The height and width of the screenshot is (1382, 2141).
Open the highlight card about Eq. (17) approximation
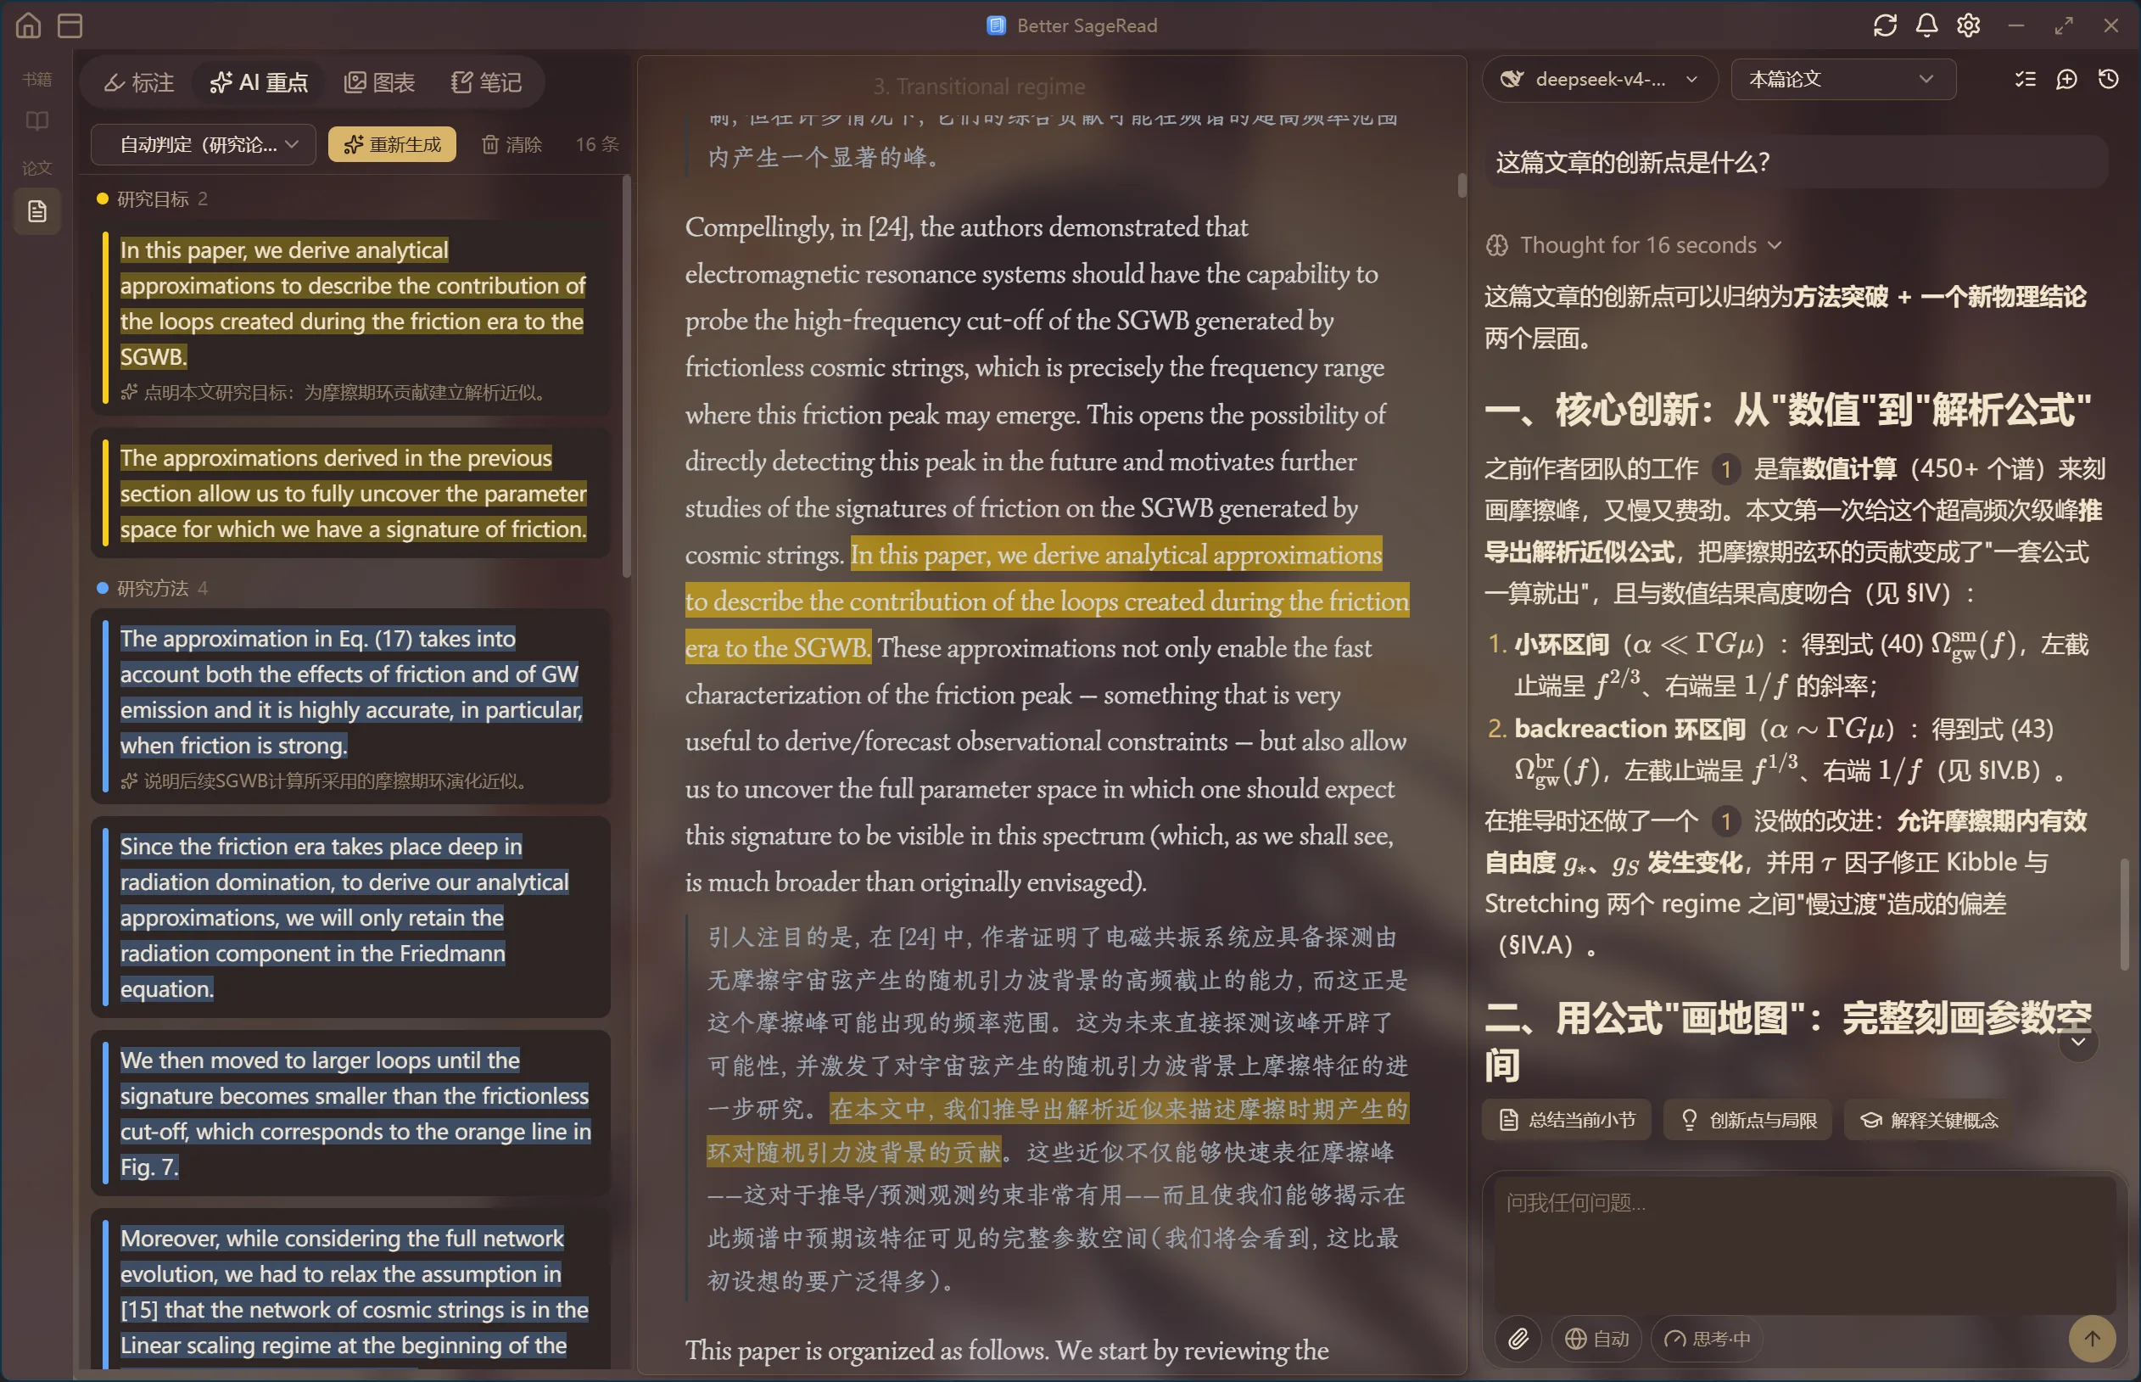coord(351,706)
